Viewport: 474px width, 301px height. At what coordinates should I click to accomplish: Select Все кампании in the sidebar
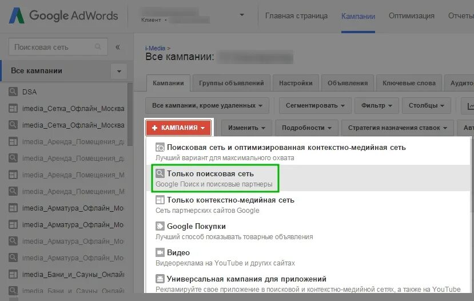point(37,71)
